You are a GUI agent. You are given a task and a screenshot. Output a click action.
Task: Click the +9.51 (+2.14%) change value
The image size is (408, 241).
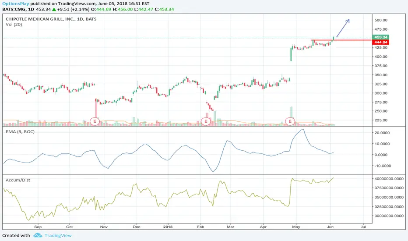[x=74, y=9]
